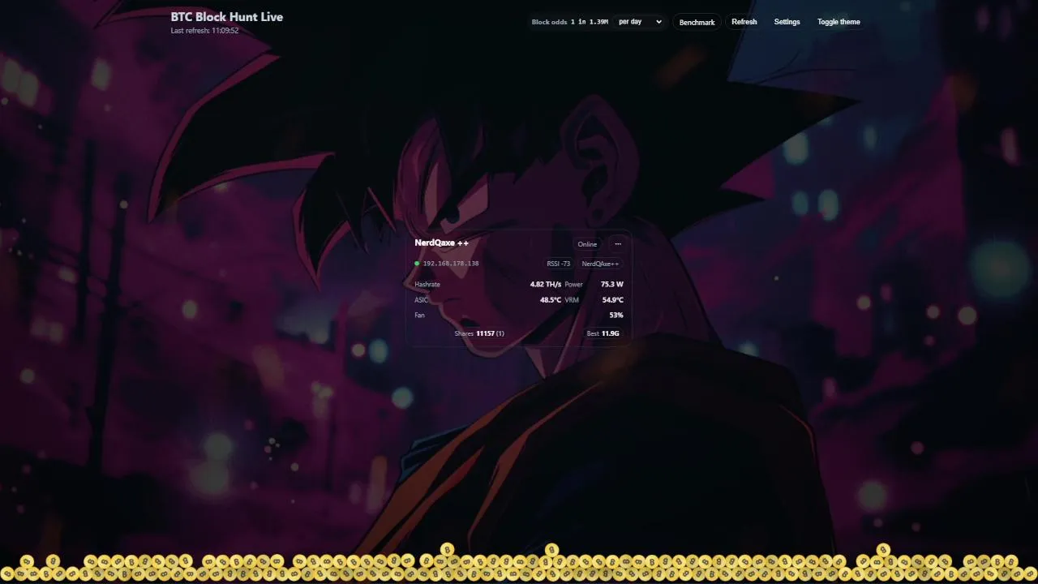Click the Shares 11157 counter
Image resolution: width=1038 pixels, height=584 pixels.
click(x=479, y=333)
